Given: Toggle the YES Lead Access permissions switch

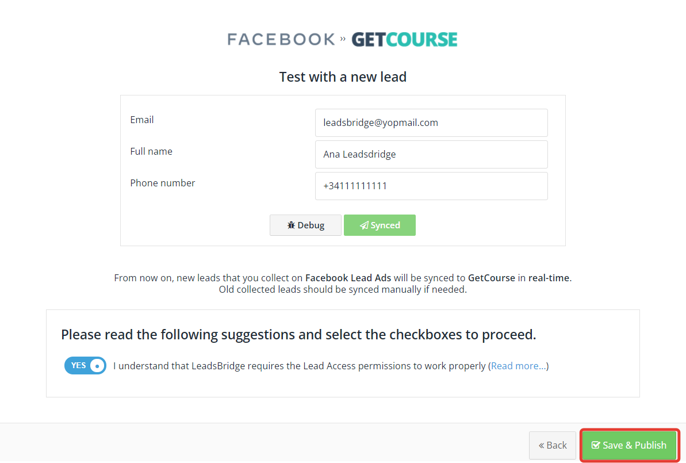Looking at the screenshot, I should pos(85,365).
